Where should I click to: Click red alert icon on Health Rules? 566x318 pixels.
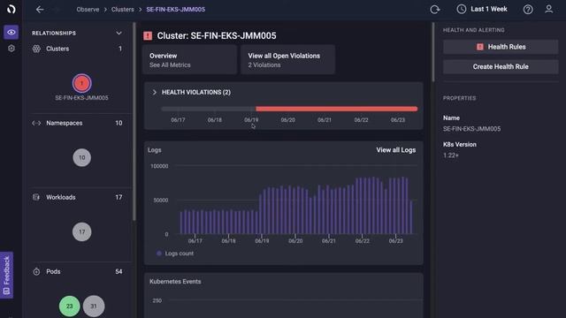click(479, 47)
